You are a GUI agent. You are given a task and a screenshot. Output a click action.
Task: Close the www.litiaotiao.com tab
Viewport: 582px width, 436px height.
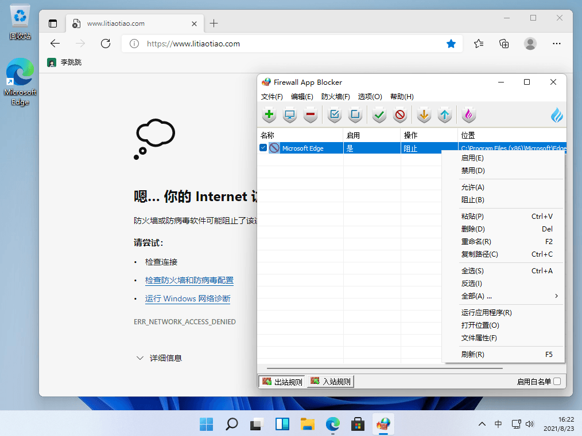(x=194, y=23)
